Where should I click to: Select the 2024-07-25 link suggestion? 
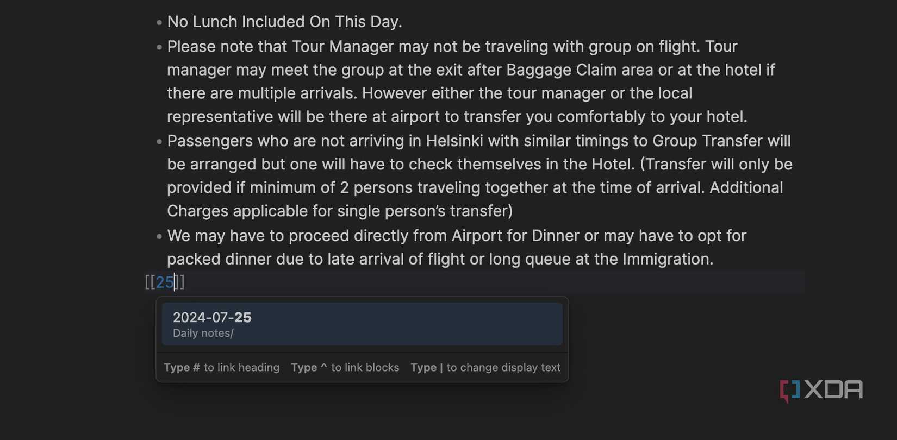(362, 324)
